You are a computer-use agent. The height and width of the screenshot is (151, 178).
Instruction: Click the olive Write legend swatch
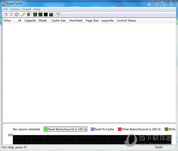[166, 129]
